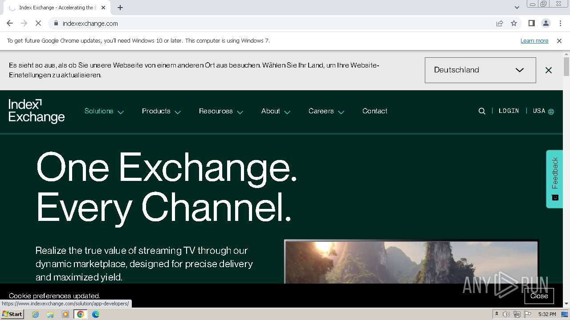Screen dimensions: 570x320
Task: Go to Index Exchange home logo
Action: coord(37,111)
